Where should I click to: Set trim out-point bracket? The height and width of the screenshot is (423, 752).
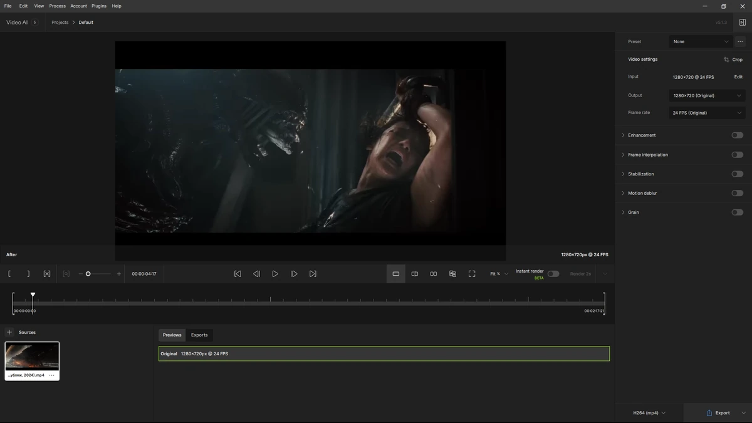[28, 274]
